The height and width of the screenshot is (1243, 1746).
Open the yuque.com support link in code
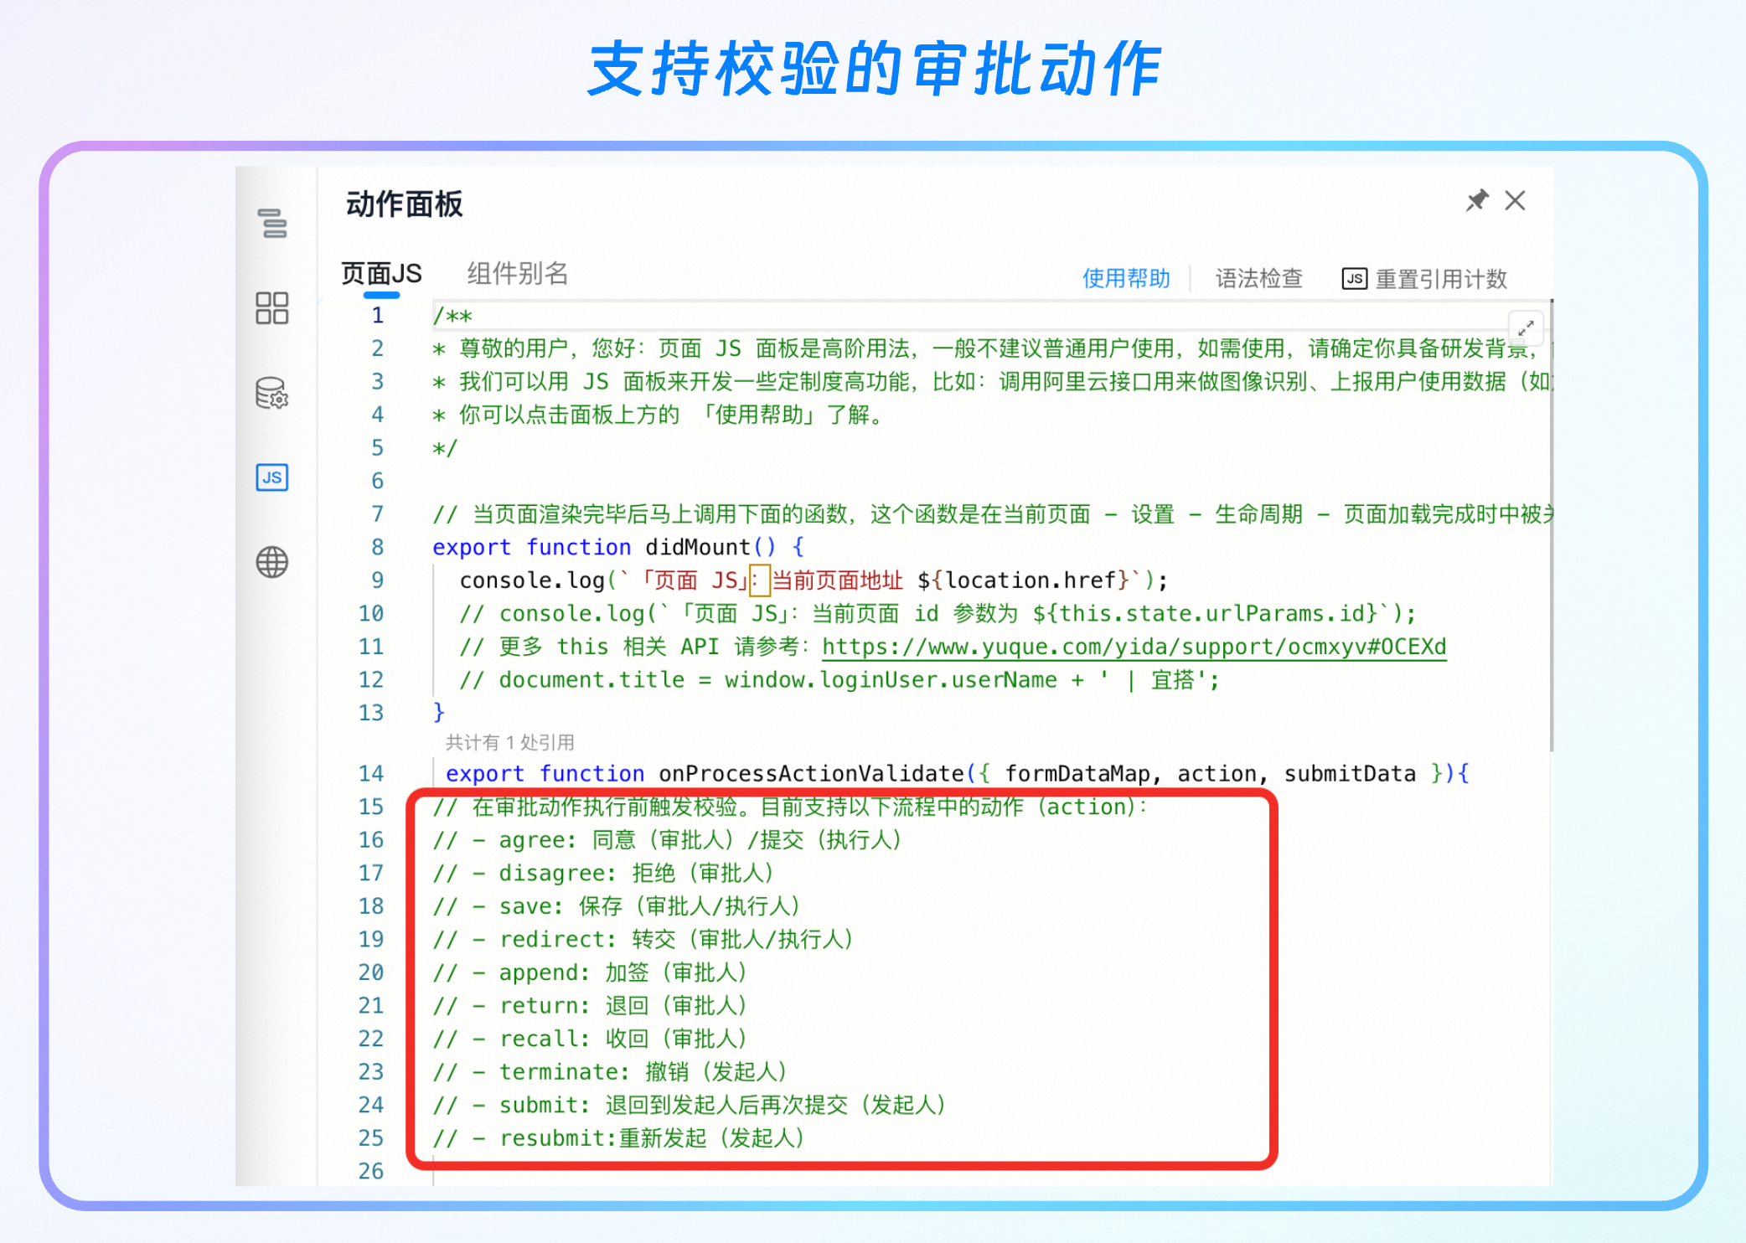click(1134, 647)
